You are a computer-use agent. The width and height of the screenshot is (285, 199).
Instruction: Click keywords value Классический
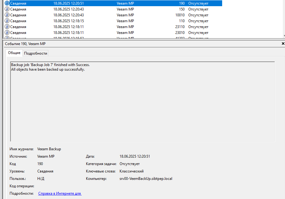coord(132,171)
